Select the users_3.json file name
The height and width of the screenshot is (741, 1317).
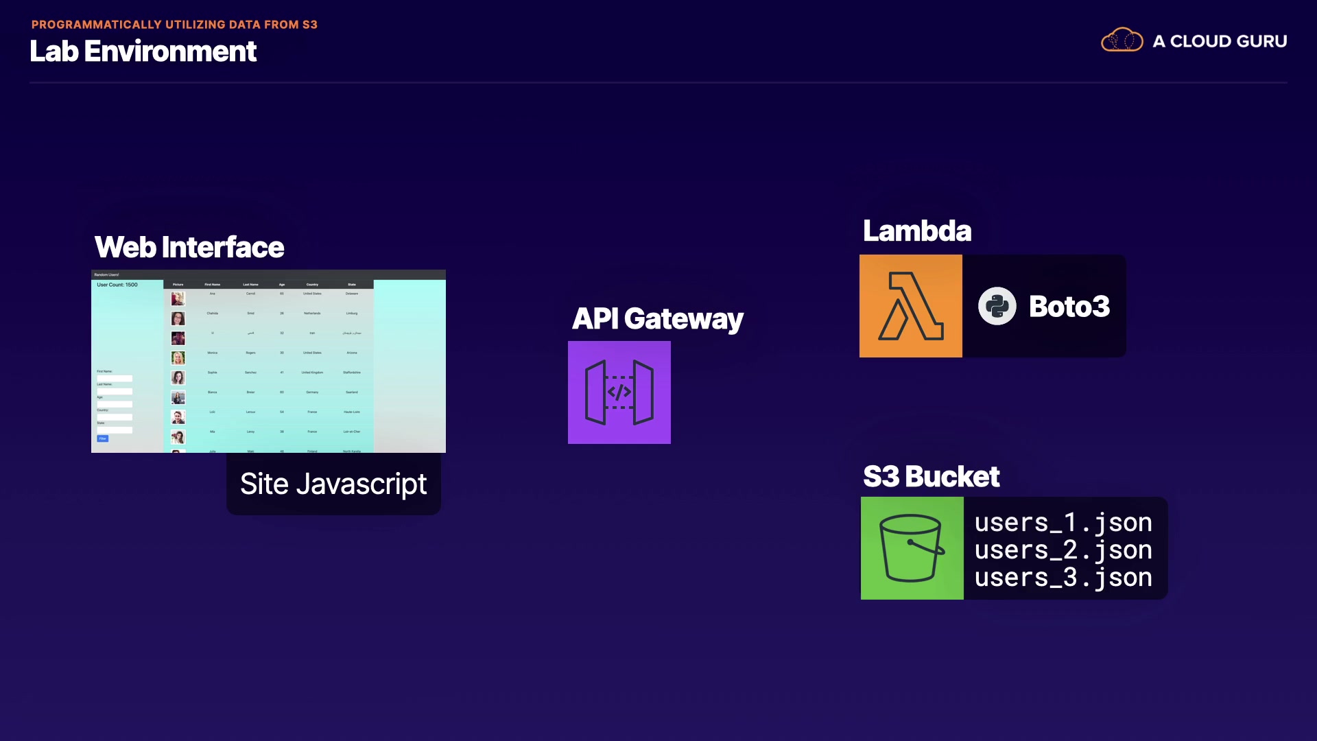(1063, 578)
